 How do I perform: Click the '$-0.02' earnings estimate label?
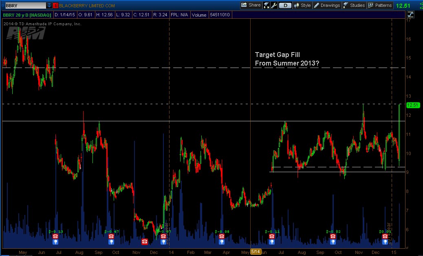(x=333, y=232)
